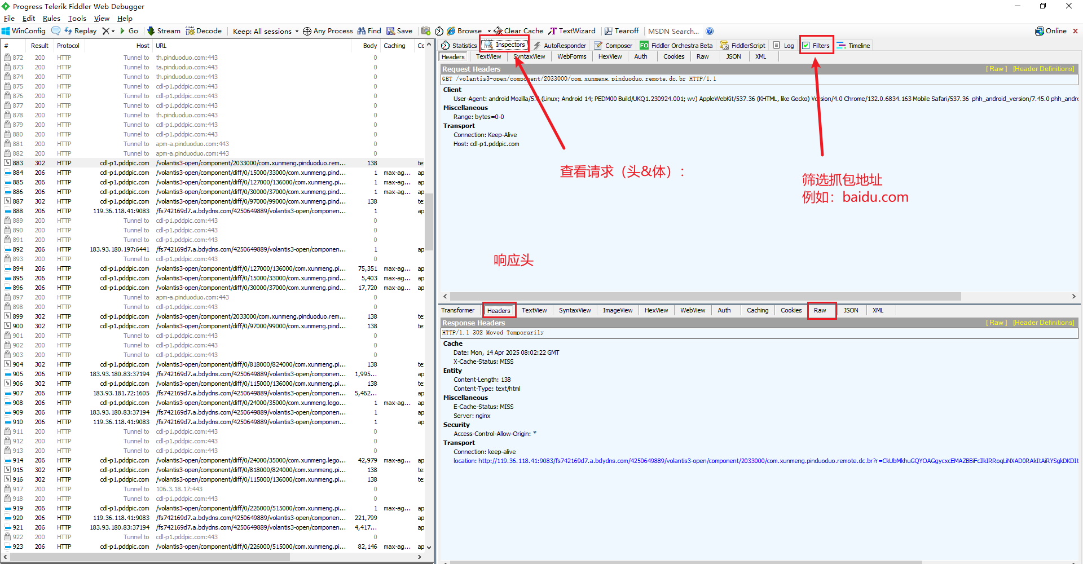Click the request headers horizontal scrollbar thumb
The image size is (1083, 564).
coord(706,296)
